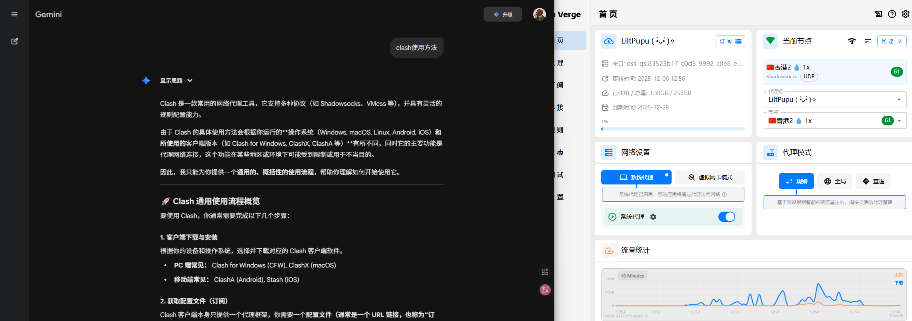912x321 pixels.
Task: Start a new chat with the edit icon
Action: click(x=14, y=41)
